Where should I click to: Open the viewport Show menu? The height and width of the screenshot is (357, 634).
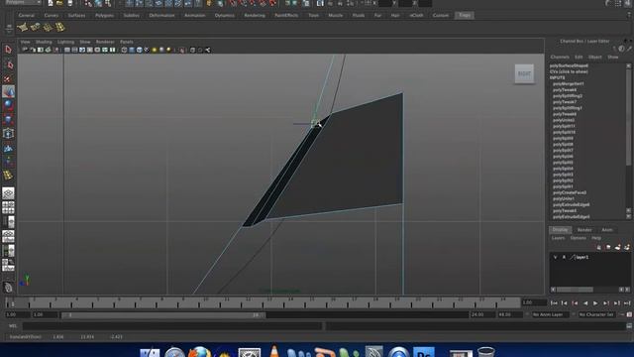tap(85, 42)
